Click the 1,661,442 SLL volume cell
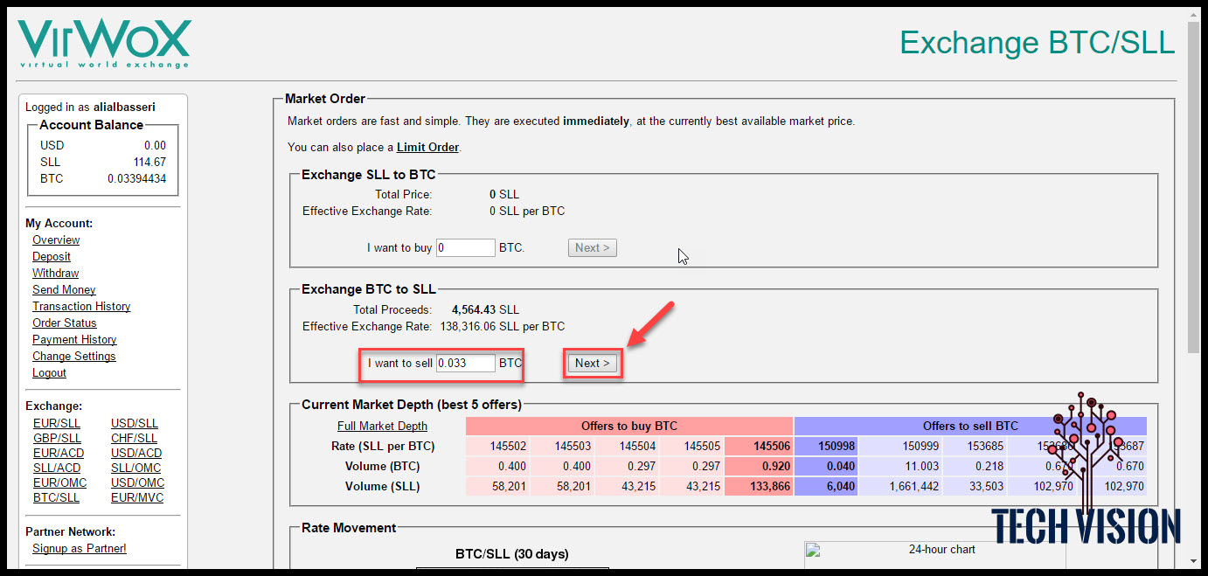Viewport: 1208px width, 576px height. tap(902, 486)
